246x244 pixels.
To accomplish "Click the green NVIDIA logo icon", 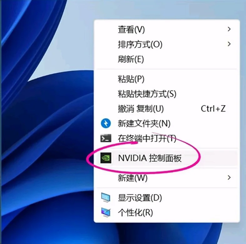I will click(106, 158).
